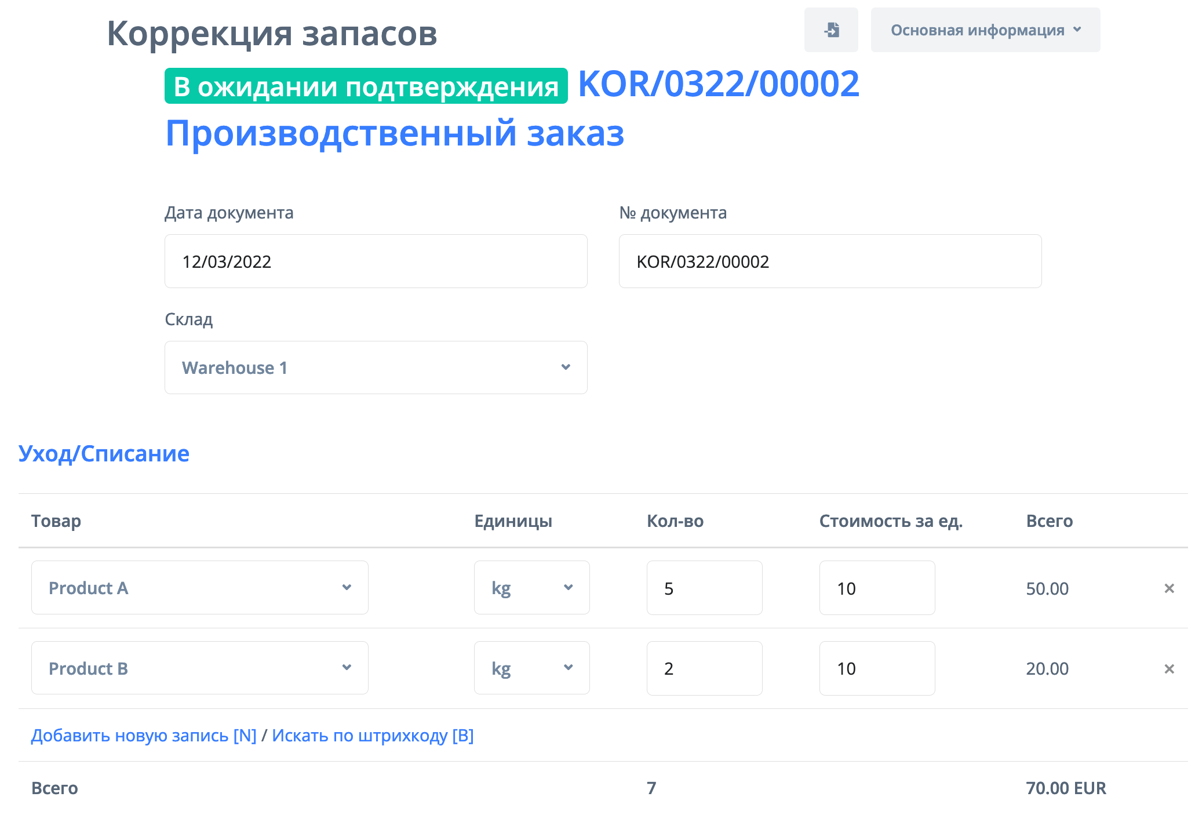Screen dimensions: 1195x815
Task: Open the Производственный заказ link
Action: 395,133
